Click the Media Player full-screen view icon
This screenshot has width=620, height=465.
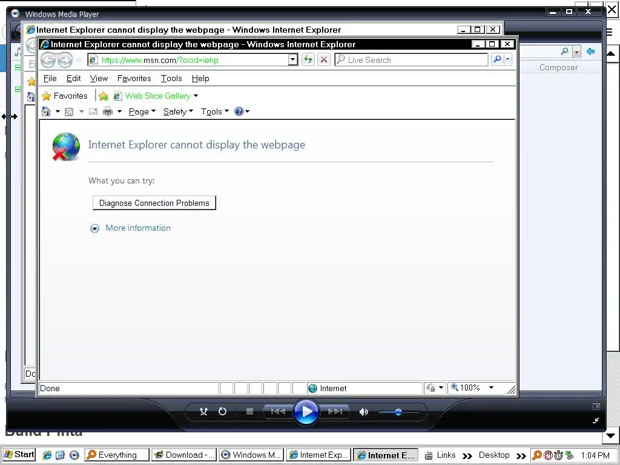coord(596,406)
